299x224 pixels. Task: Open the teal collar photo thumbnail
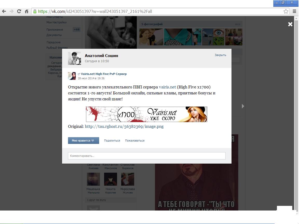pos(183,37)
